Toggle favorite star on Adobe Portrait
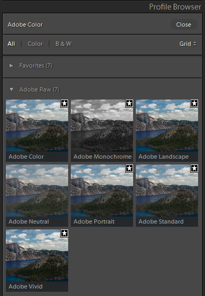 click(129, 168)
